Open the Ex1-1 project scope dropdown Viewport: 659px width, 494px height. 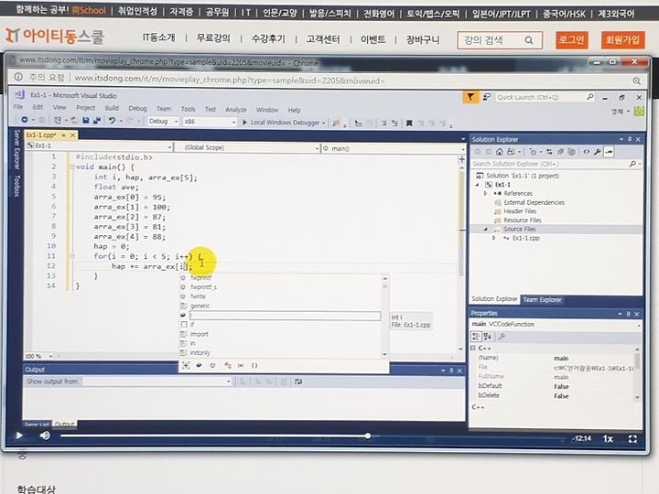click(x=100, y=146)
